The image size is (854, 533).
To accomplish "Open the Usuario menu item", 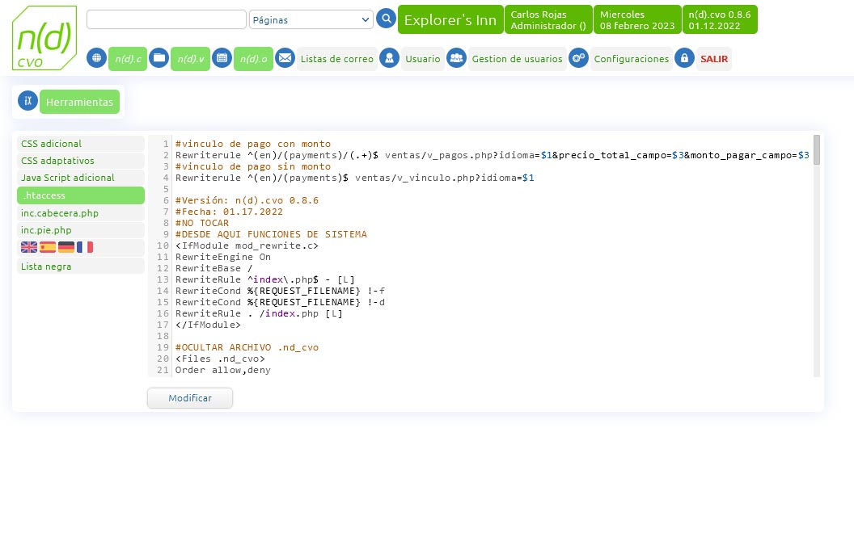I will pos(423,59).
